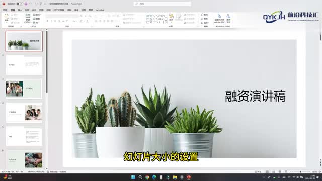Screen dimensions: 322x181
Task: Click the text highlight color button
Action: click(x=82, y=21)
